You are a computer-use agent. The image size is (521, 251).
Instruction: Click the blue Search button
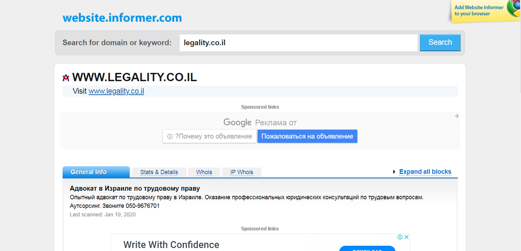click(x=440, y=43)
